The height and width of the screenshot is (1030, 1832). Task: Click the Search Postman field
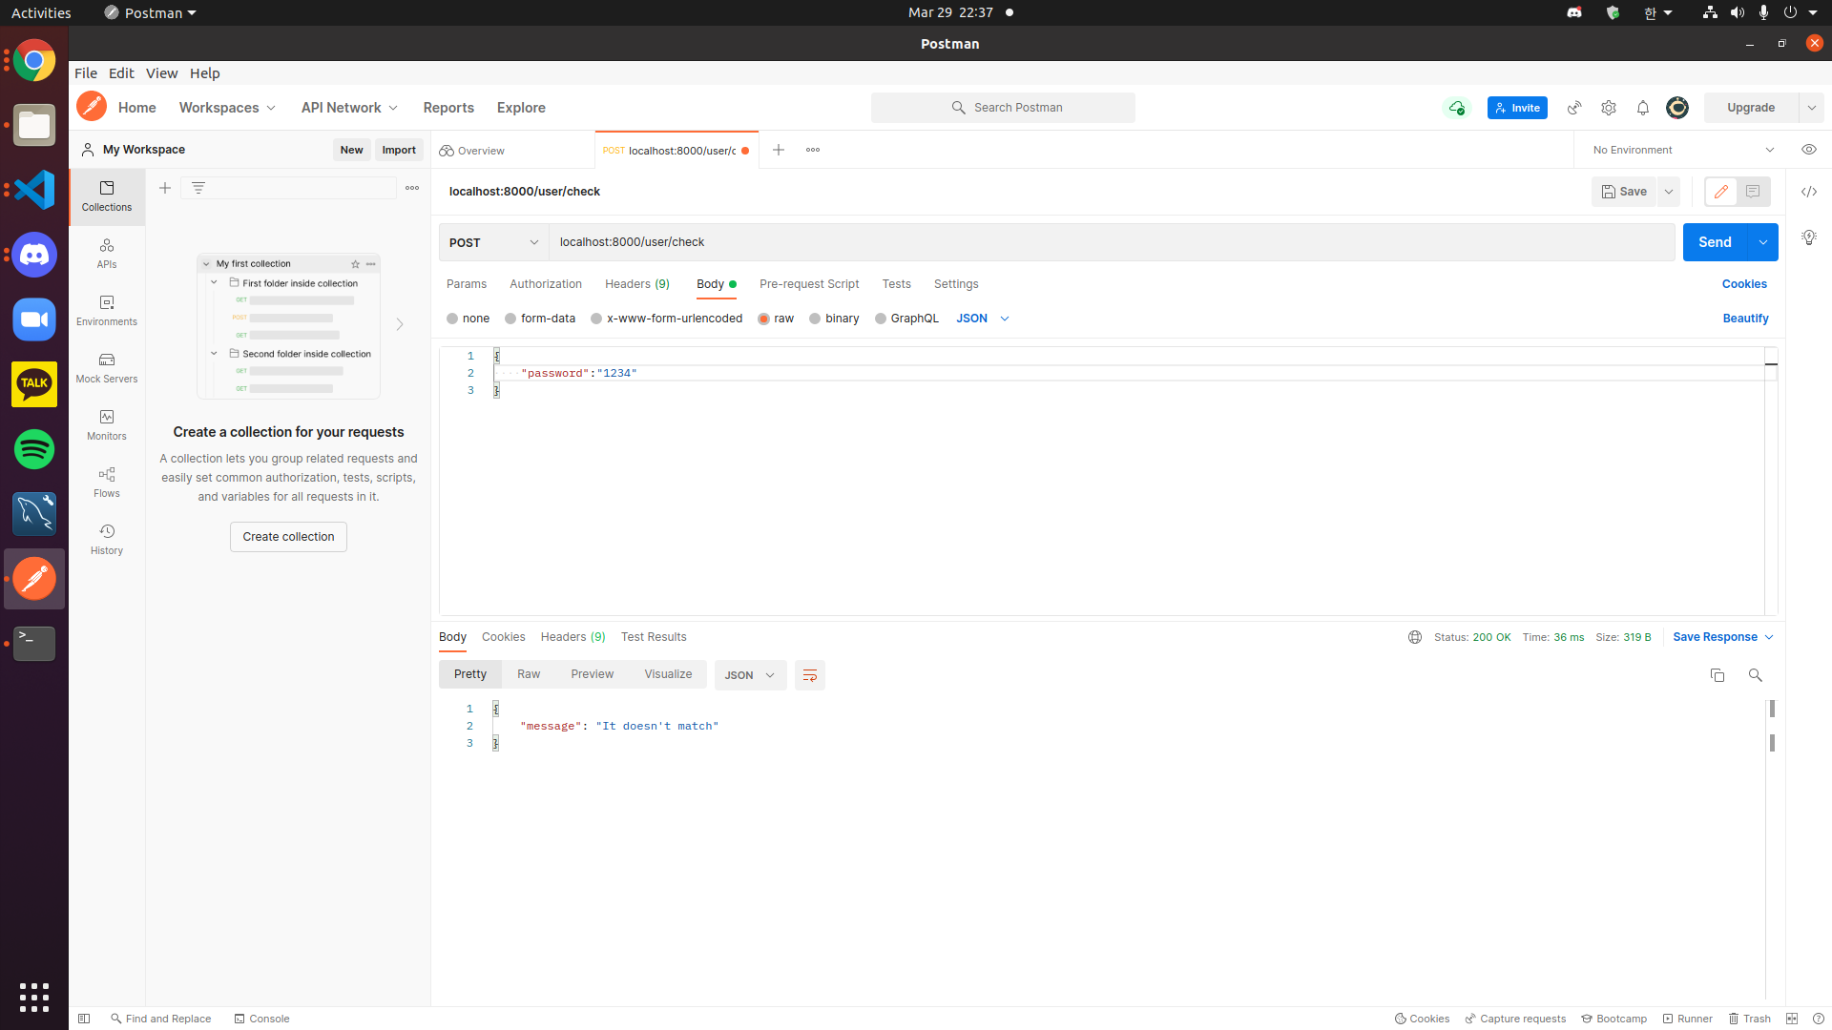1003,108
